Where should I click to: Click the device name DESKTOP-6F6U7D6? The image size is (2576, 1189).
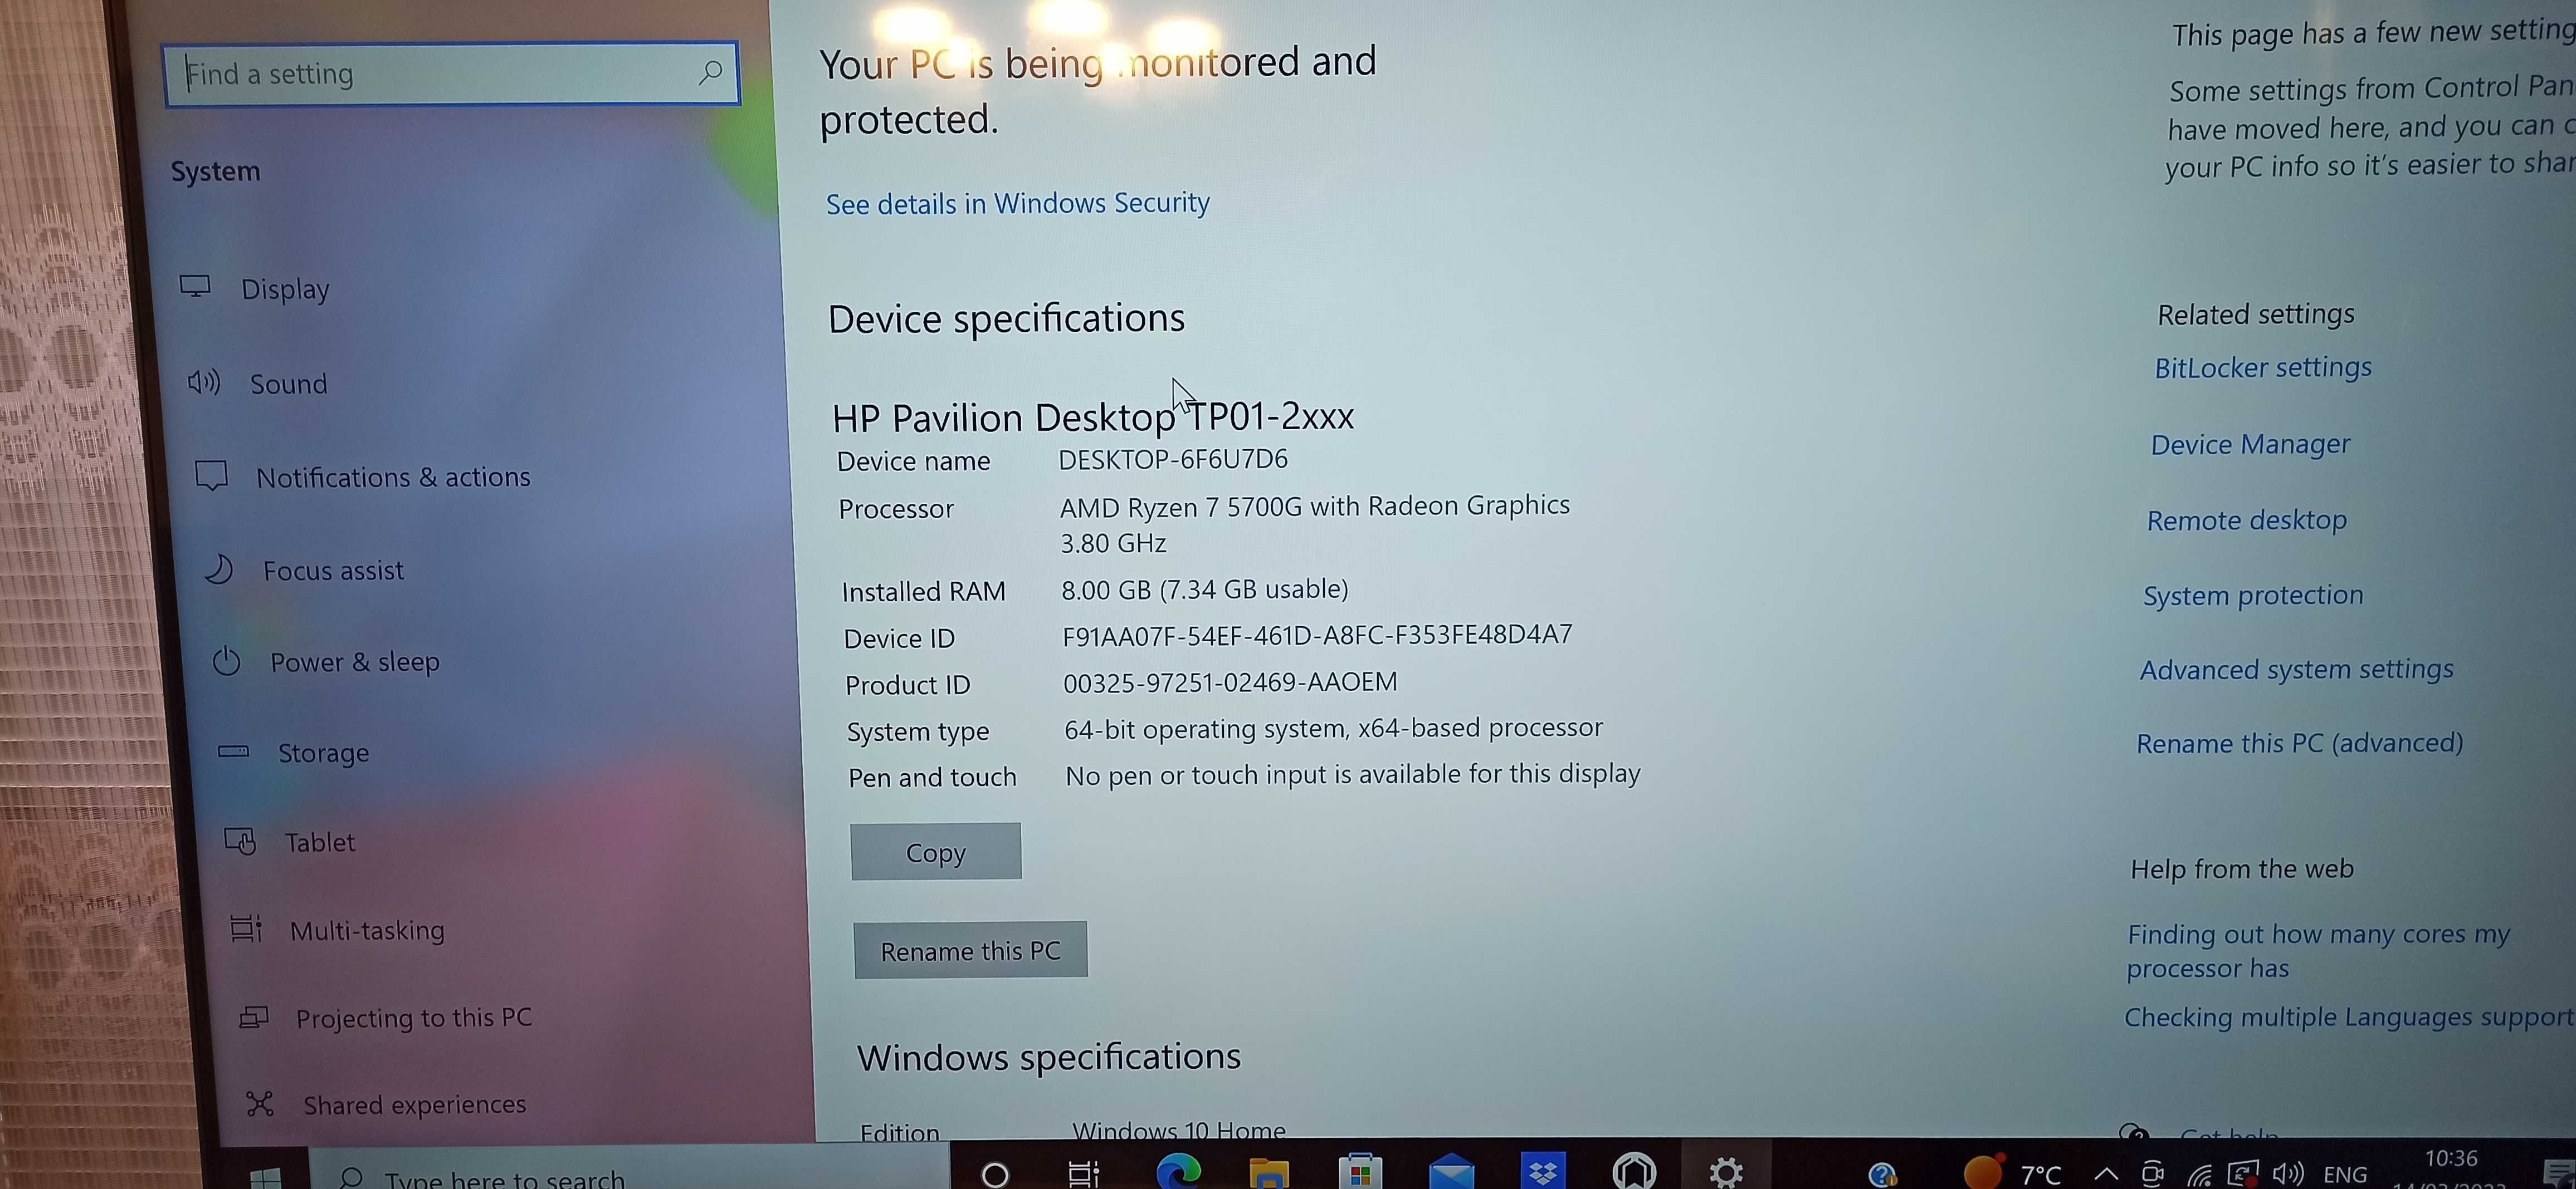1173,460
